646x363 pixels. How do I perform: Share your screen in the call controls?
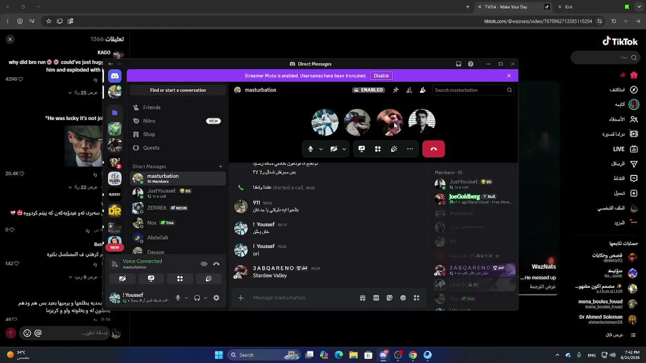pyautogui.click(x=361, y=149)
